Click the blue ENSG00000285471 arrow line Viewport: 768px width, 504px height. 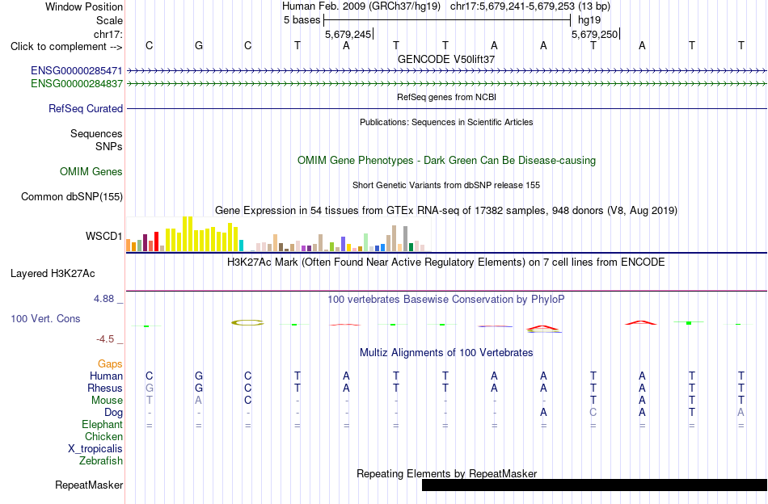click(x=447, y=71)
